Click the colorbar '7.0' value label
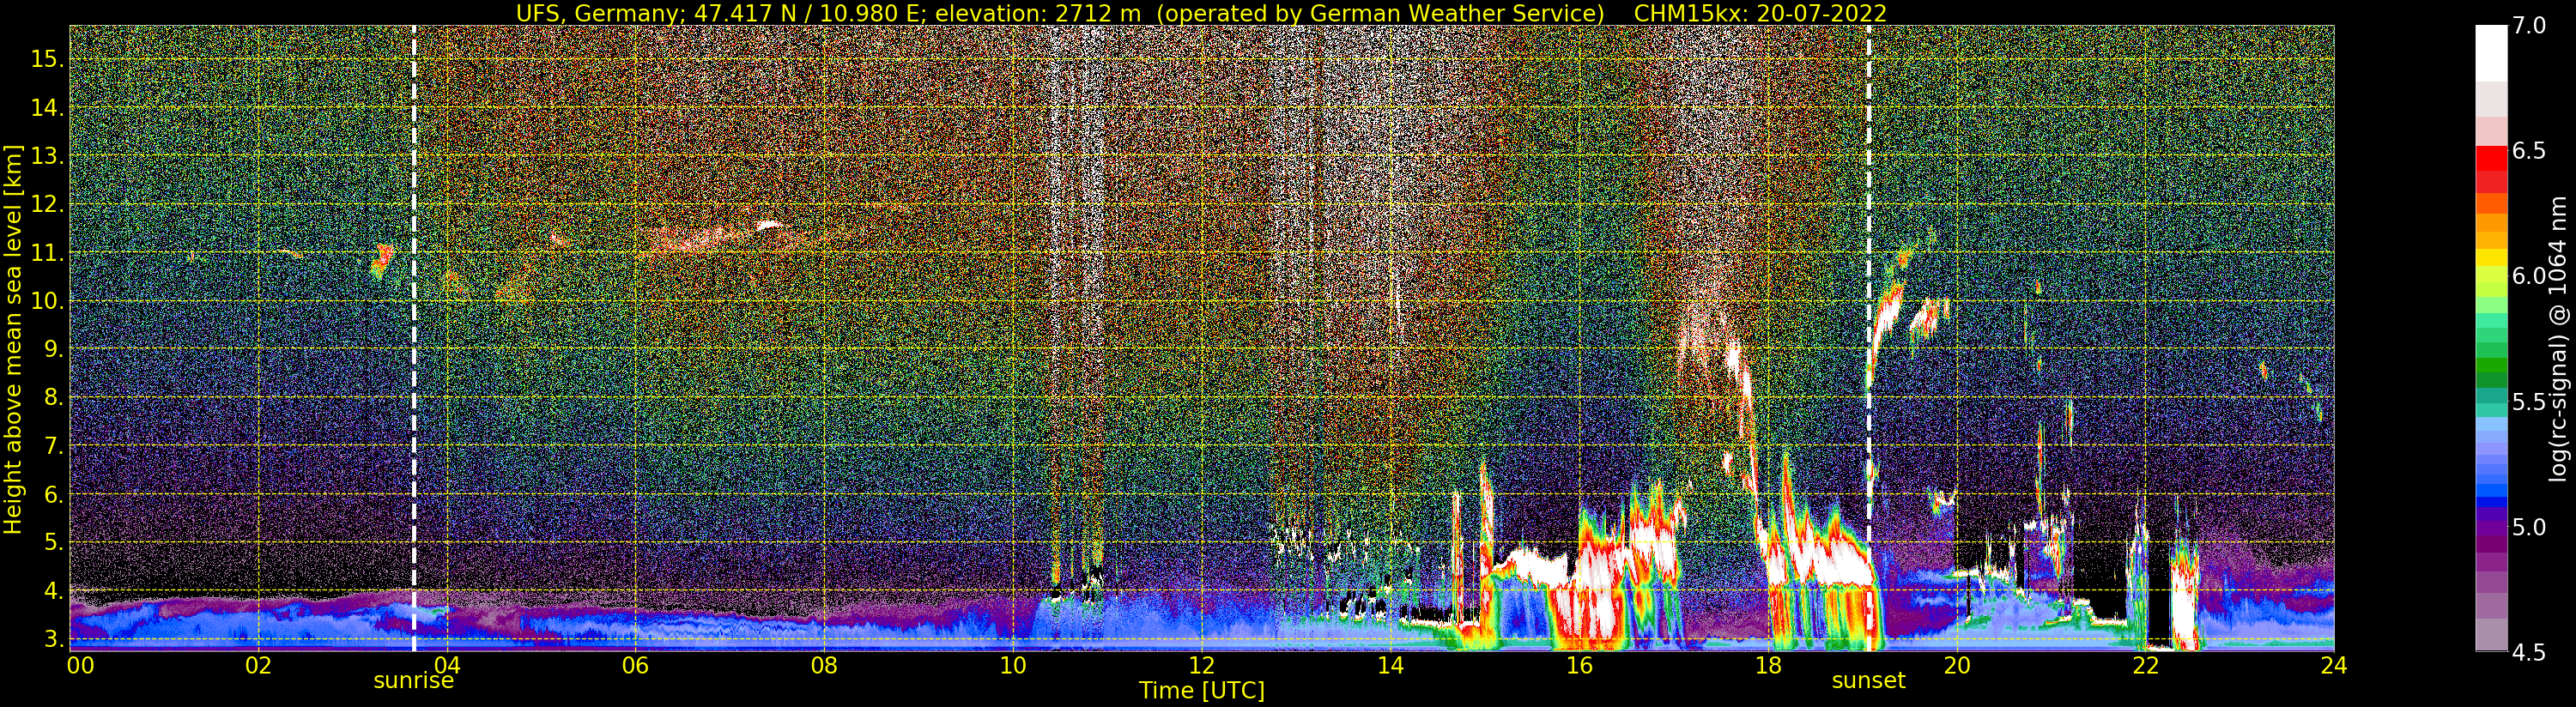 pyautogui.click(x=2530, y=26)
